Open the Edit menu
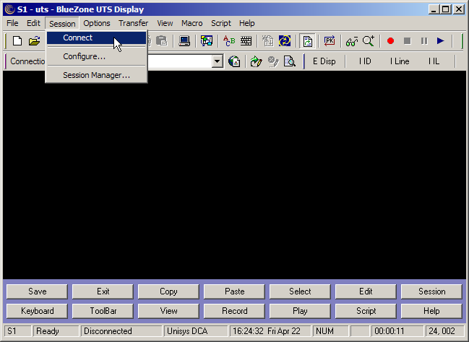Viewport: 469px width, 342px height. tap(33, 23)
